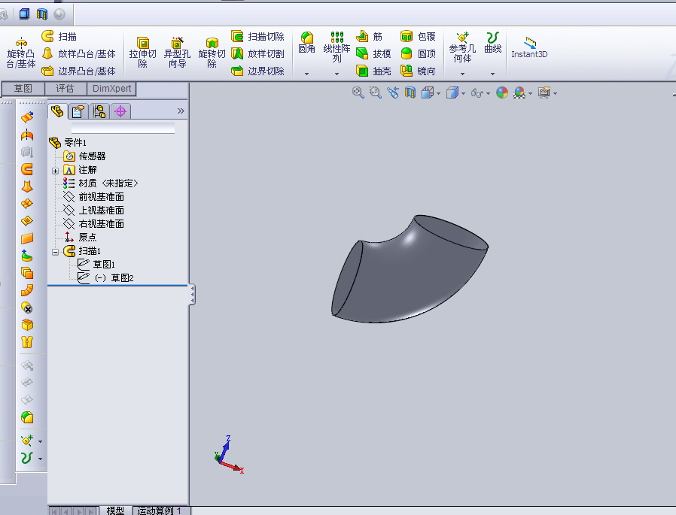The image size is (676, 515).
Task: Open DimXpertManager crosshair tab
Action: pyautogui.click(x=120, y=111)
